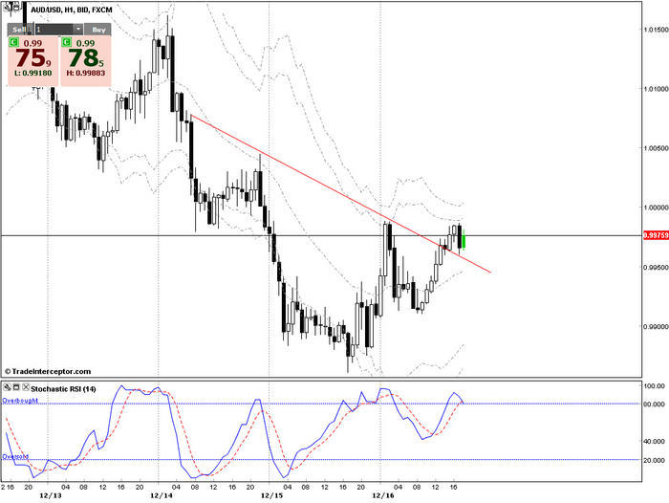
Task: Click first chart icon left of AUD/USD title
Action: tap(8, 6)
